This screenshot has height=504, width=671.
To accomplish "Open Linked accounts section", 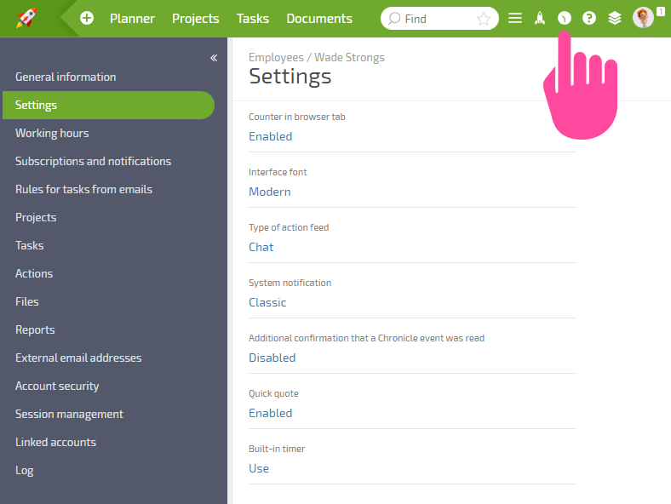I will pyautogui.click(x=55, y=443).
